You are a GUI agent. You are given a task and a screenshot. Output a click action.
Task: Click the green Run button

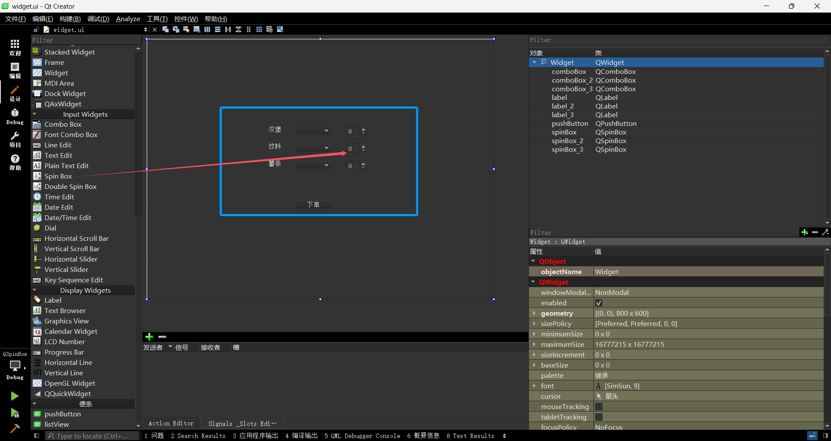(x=15, y=396)
